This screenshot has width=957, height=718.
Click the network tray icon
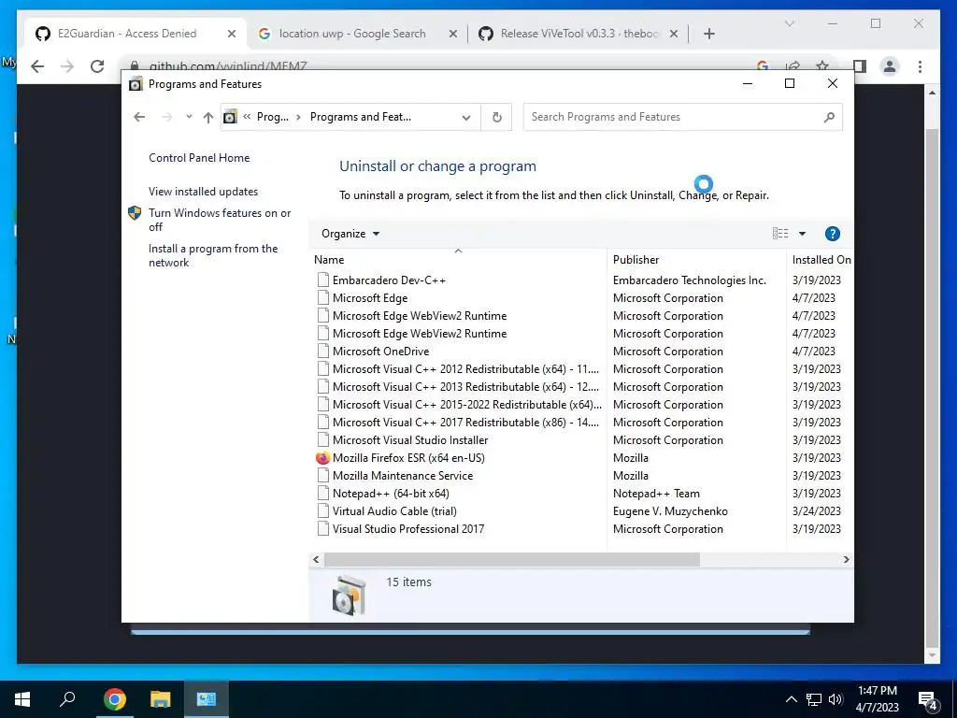814,699
